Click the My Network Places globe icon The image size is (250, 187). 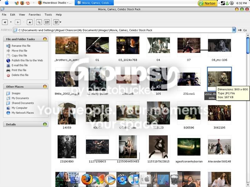tap(8, 113)
